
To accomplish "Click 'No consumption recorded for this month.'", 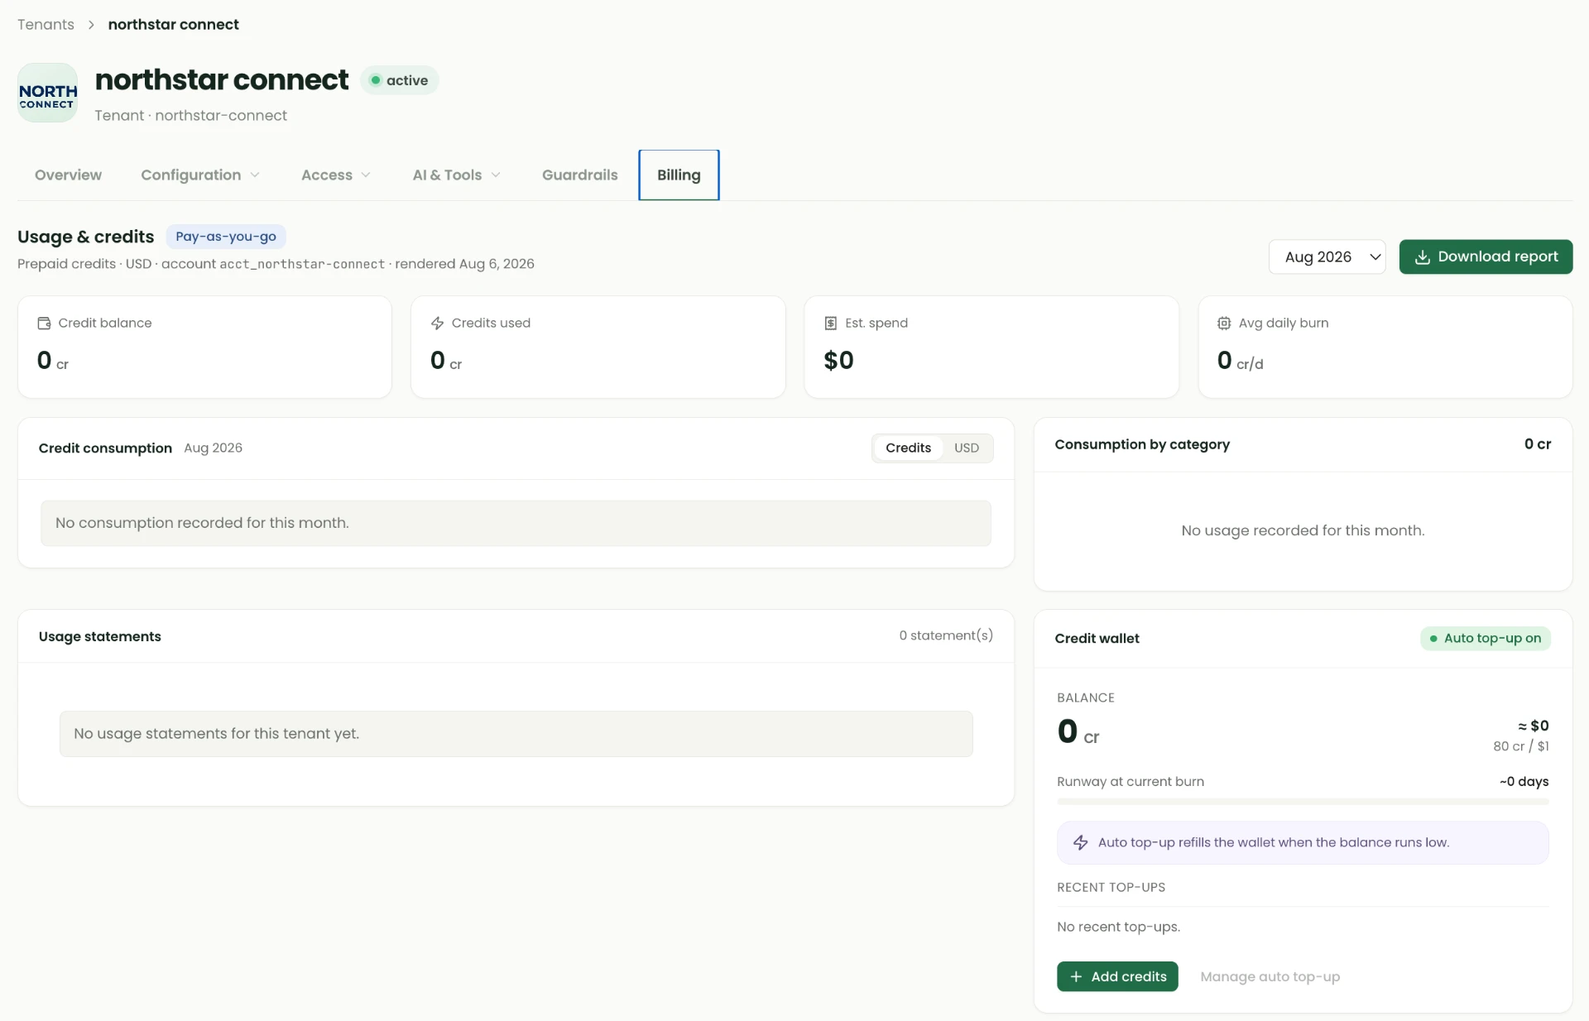I will tap(202, 523).
